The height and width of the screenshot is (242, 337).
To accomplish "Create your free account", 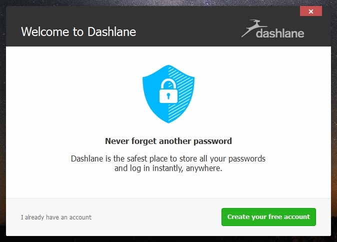I will [x=268, y=217].
